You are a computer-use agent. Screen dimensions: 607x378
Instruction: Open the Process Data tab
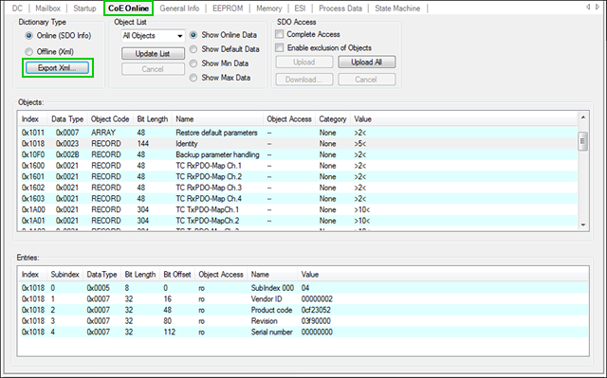pyautogui.click(x=340, y=9)
